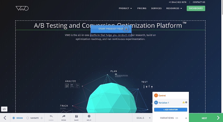Click the VWO logo
223x122 pixels.
click(22, 8)
